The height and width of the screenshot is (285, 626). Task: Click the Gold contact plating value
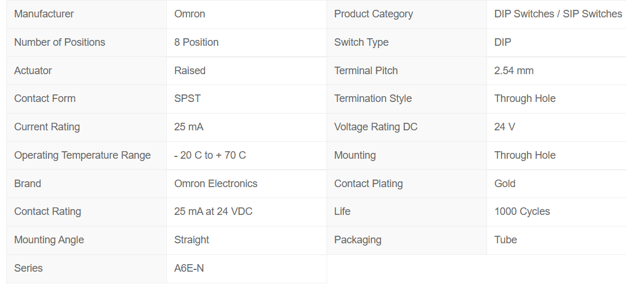click(x=505, y=184)
